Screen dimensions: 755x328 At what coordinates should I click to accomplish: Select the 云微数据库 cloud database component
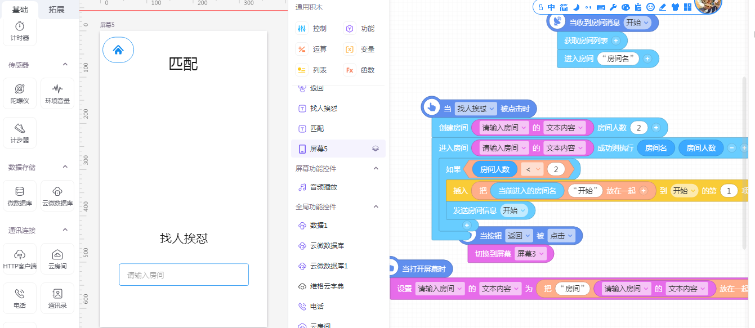[x=57, y=196]
